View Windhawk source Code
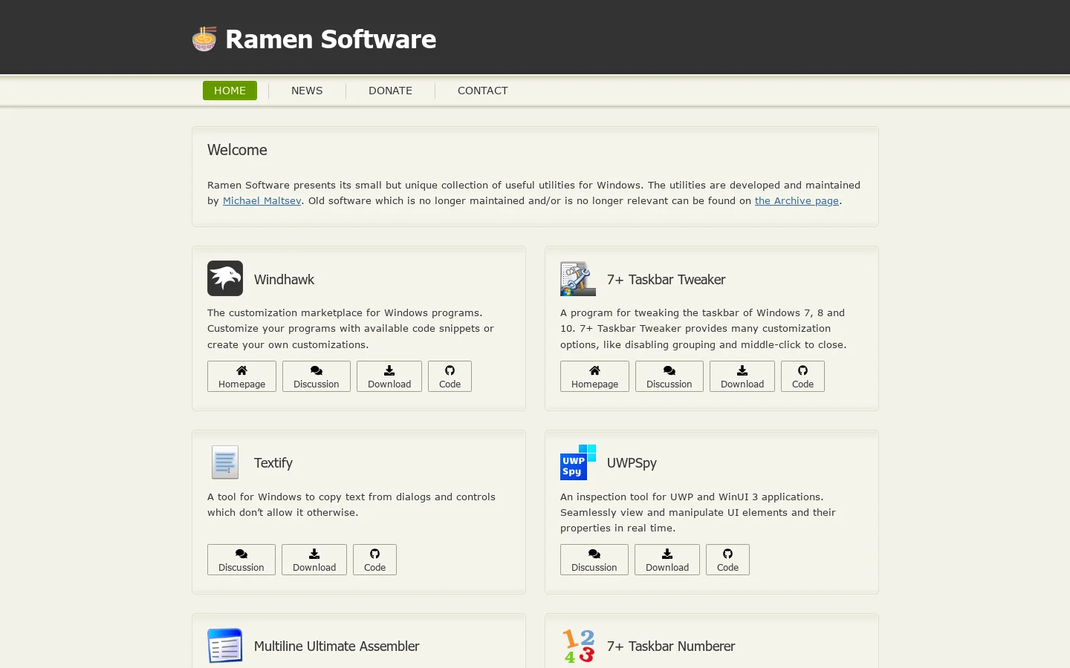This screenshot has width=1070, height=668. [x=450, y=376]
